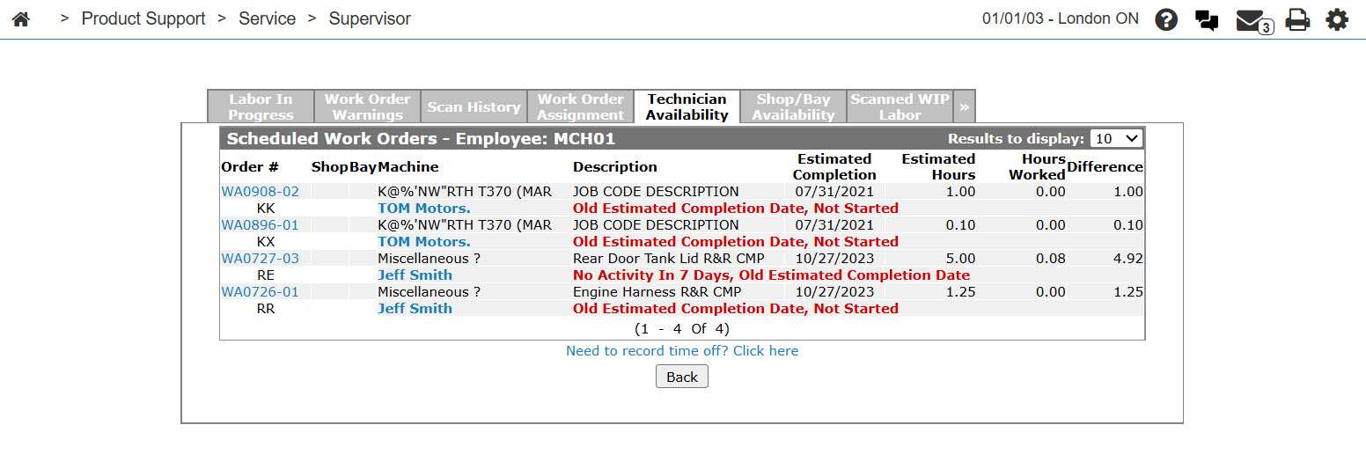The image size is (1366, 469).
Task: Go to the Home icon
Action: pyautogui.click(x=21, y=19)
